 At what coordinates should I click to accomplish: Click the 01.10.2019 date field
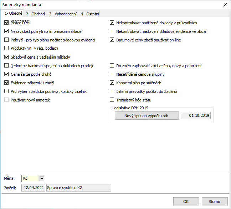point(196,115)
